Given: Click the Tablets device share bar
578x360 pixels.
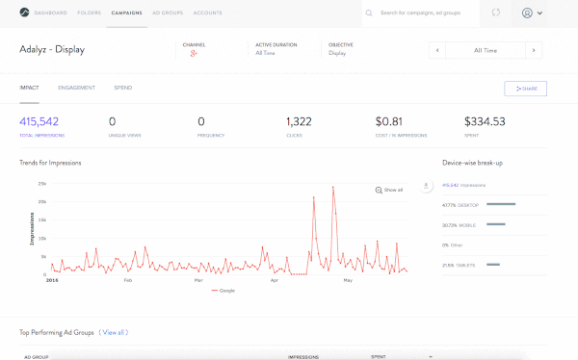Looking at the screenshot, I should pos(493,264).
